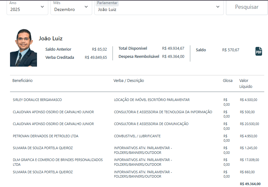Open the Parlamentar selection dropdown

tap(159, 7)
